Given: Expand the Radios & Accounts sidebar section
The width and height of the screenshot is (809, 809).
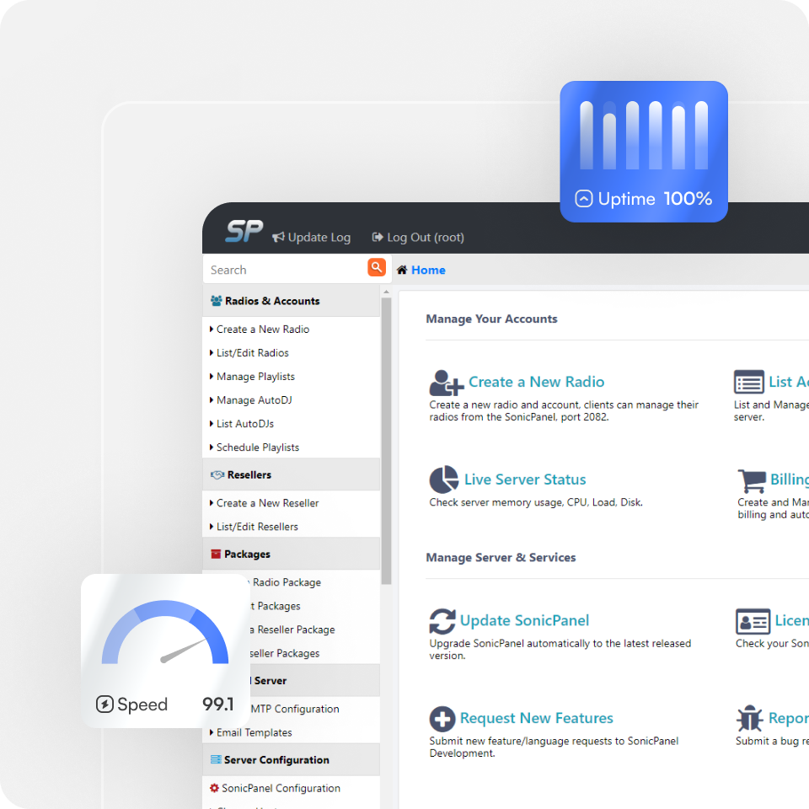Looking at the screenshot, I should tap(271, 301).
